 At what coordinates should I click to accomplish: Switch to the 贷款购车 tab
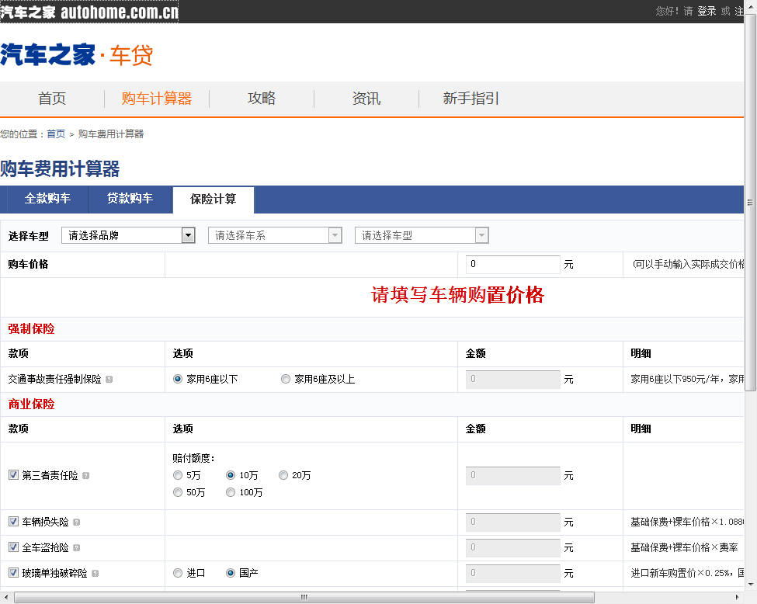click(130, 199)
